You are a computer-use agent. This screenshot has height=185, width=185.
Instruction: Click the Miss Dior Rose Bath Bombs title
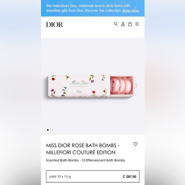point(83,149)
